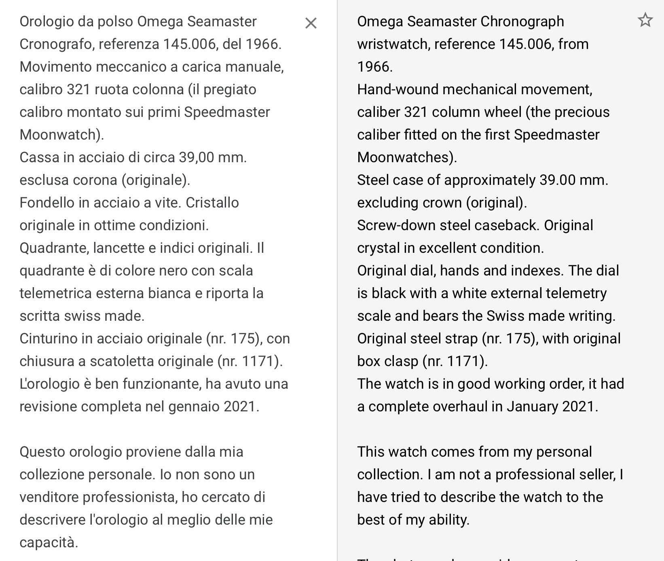Click 'Cinturino in acciaio originale' line
This screenshot has width=664, height=561.
pos(110,339)
